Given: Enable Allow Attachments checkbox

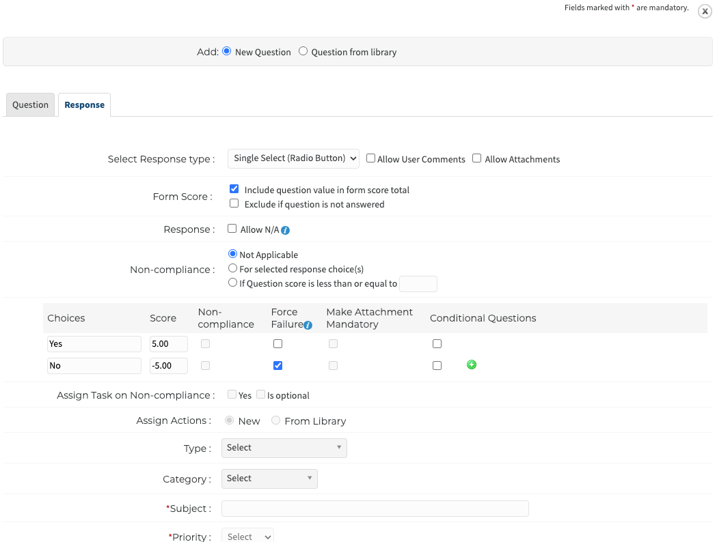Looking at the screenshot, I should [476, 158].
